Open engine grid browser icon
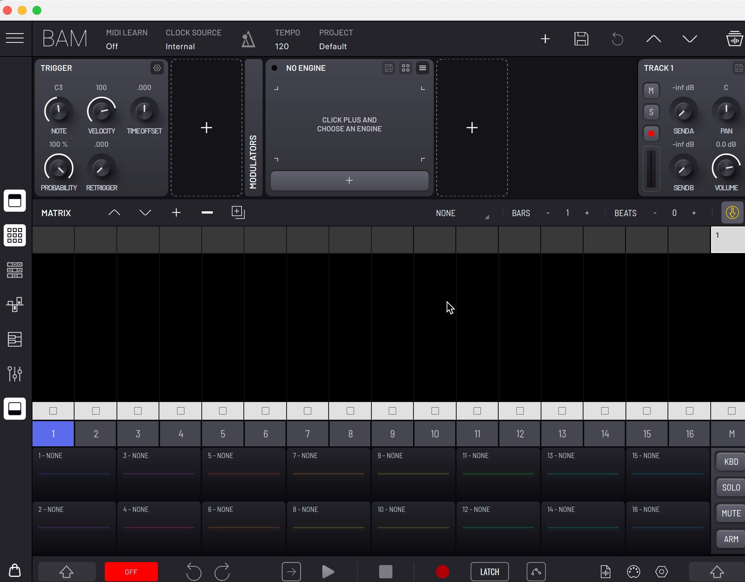 coord(406,68)
